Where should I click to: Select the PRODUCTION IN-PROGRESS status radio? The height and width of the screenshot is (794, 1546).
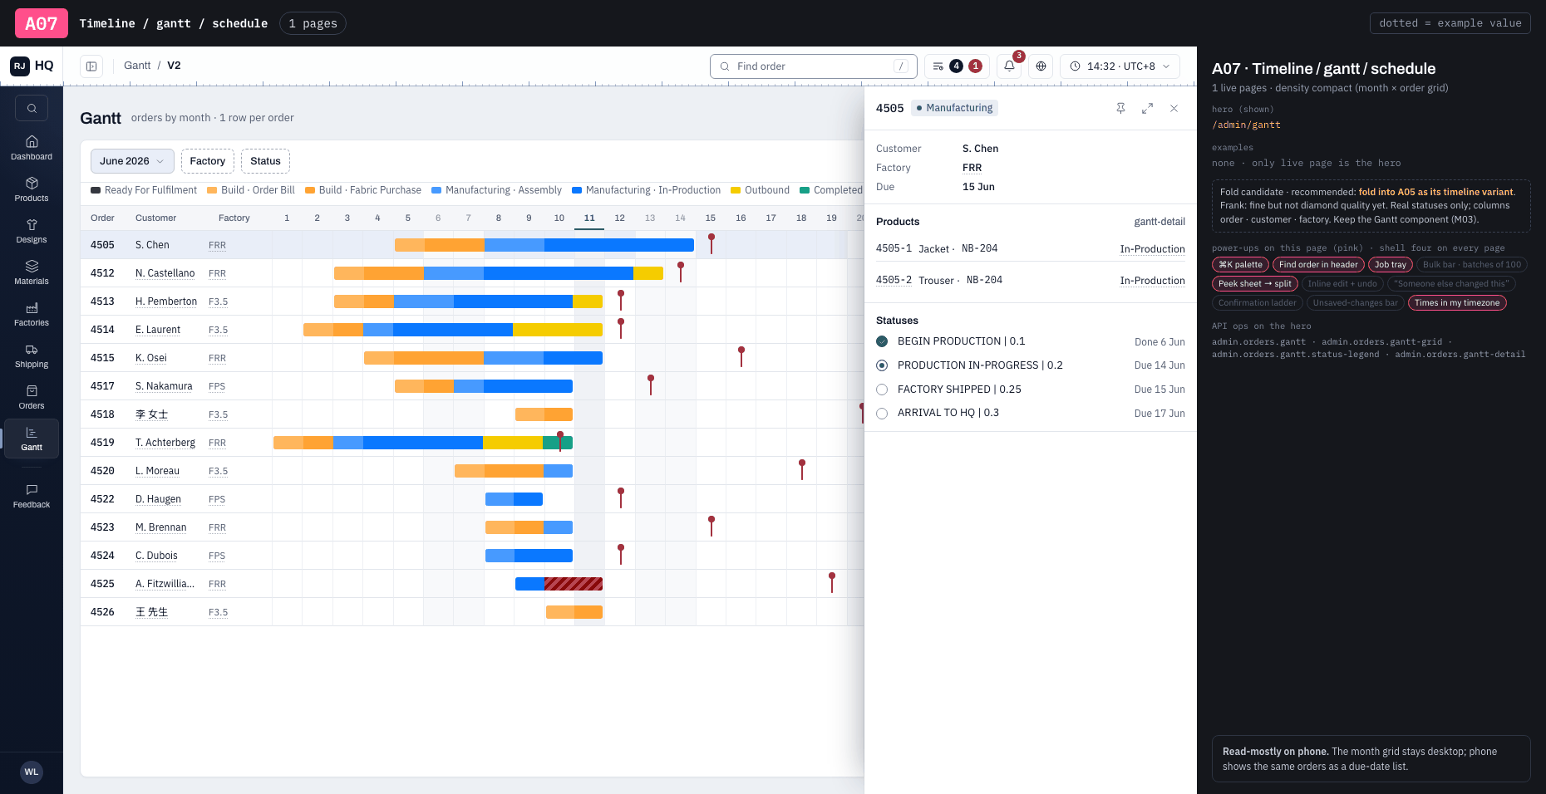click(882, 365)
